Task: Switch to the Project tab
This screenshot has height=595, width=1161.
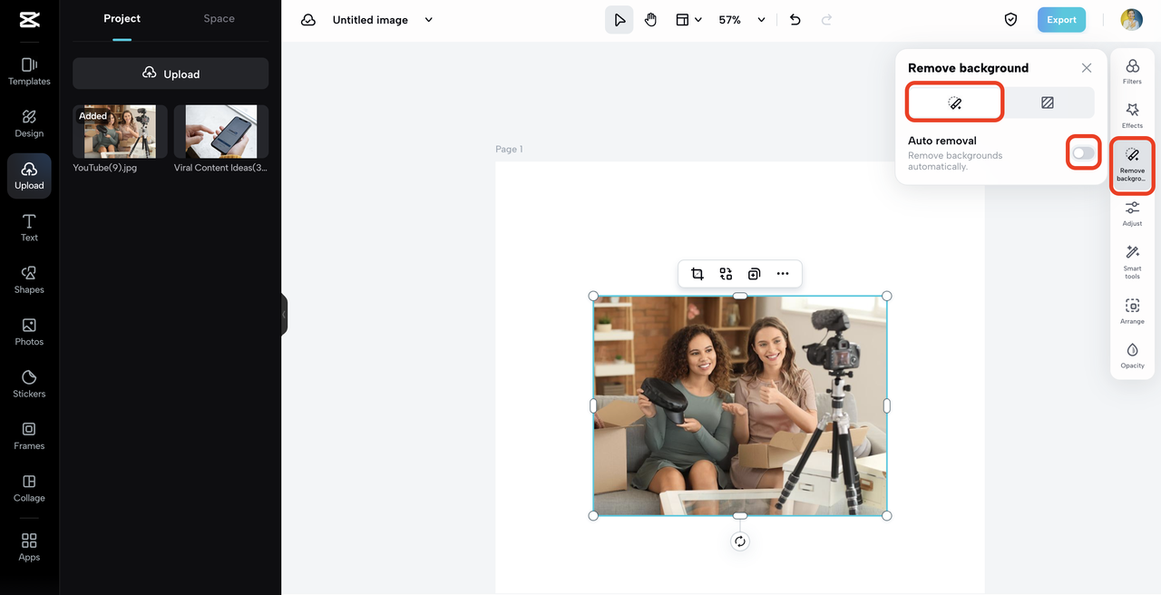Action: (x=122, y=18)
